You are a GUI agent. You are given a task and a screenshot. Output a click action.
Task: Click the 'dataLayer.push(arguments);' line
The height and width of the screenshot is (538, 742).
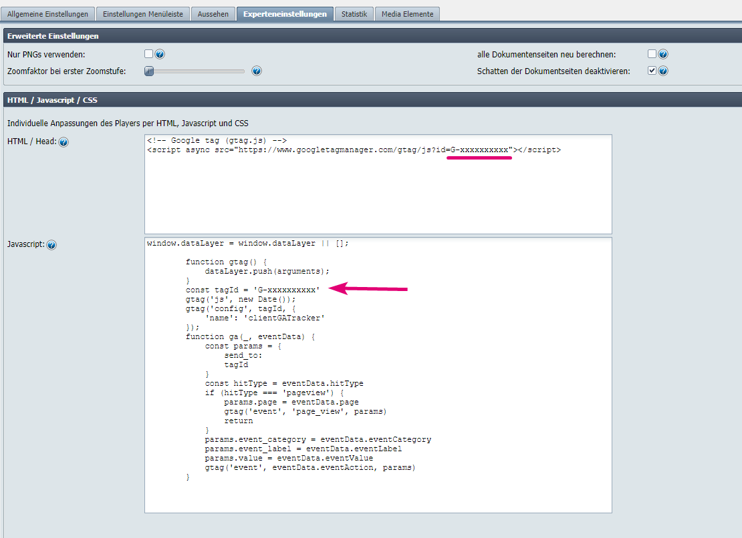tap(267, 271)
